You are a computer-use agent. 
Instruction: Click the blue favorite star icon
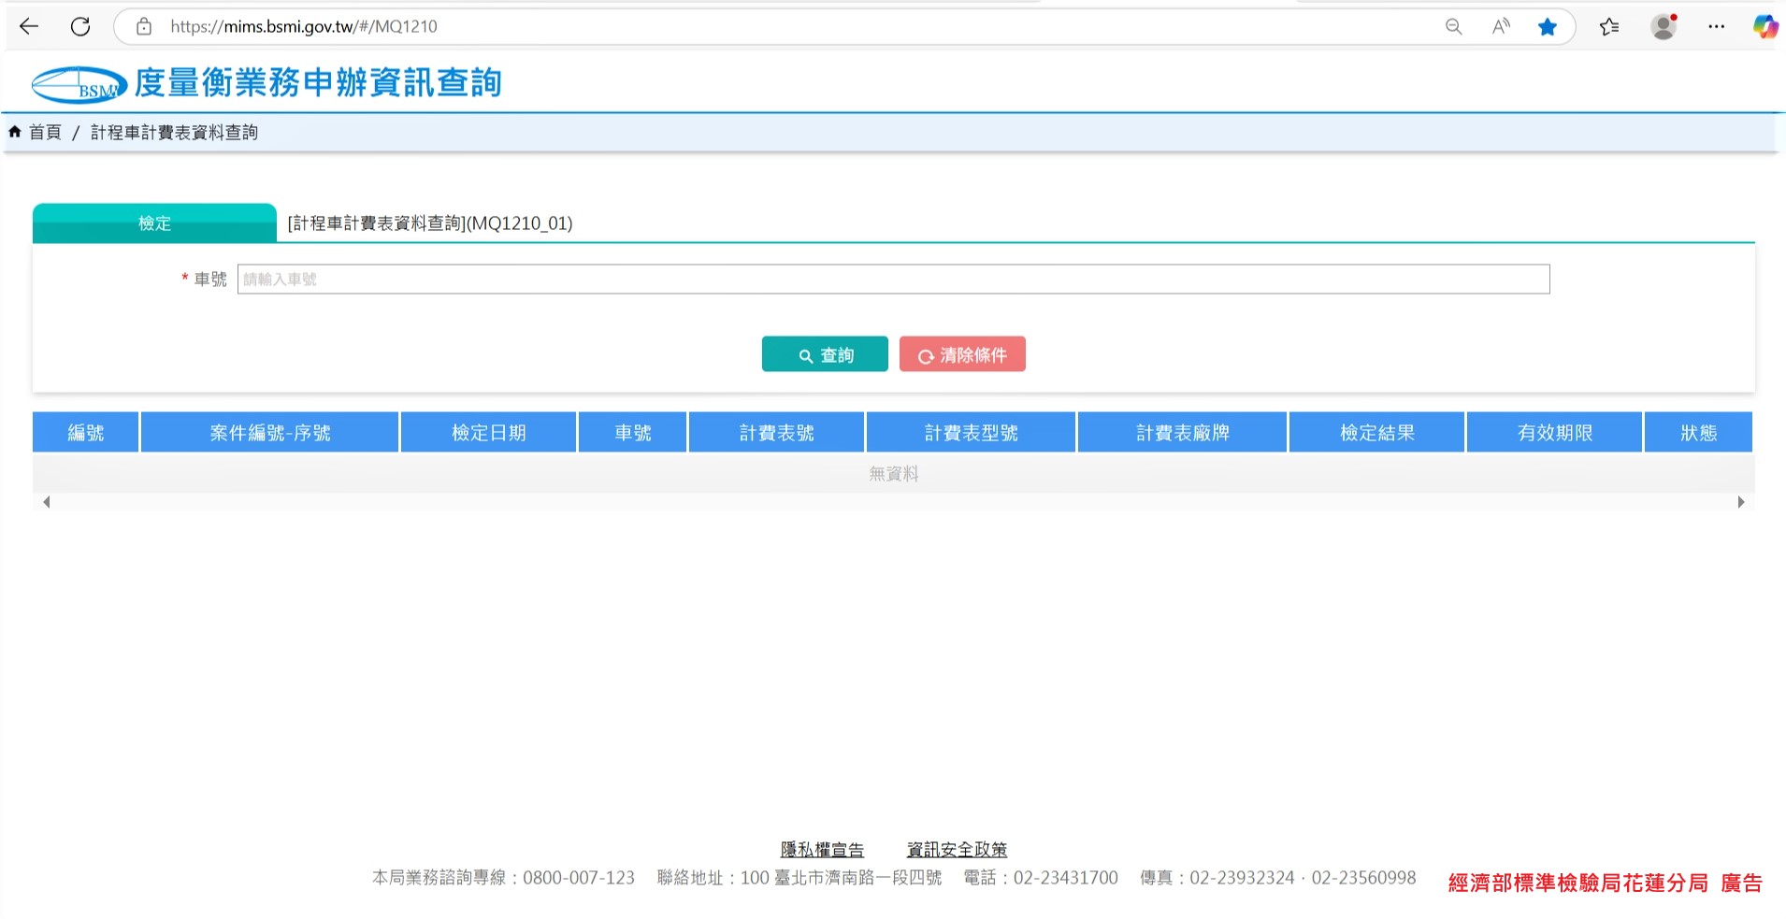tap(1548, 26)
